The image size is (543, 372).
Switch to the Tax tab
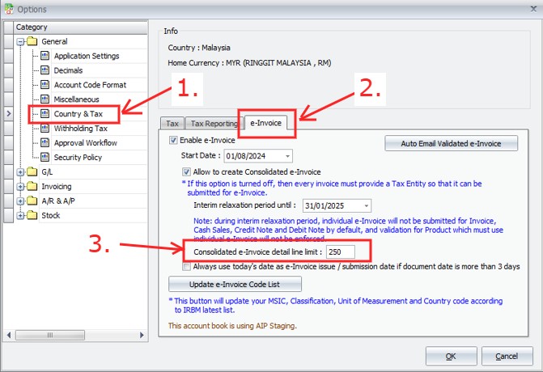coord(172,124)
